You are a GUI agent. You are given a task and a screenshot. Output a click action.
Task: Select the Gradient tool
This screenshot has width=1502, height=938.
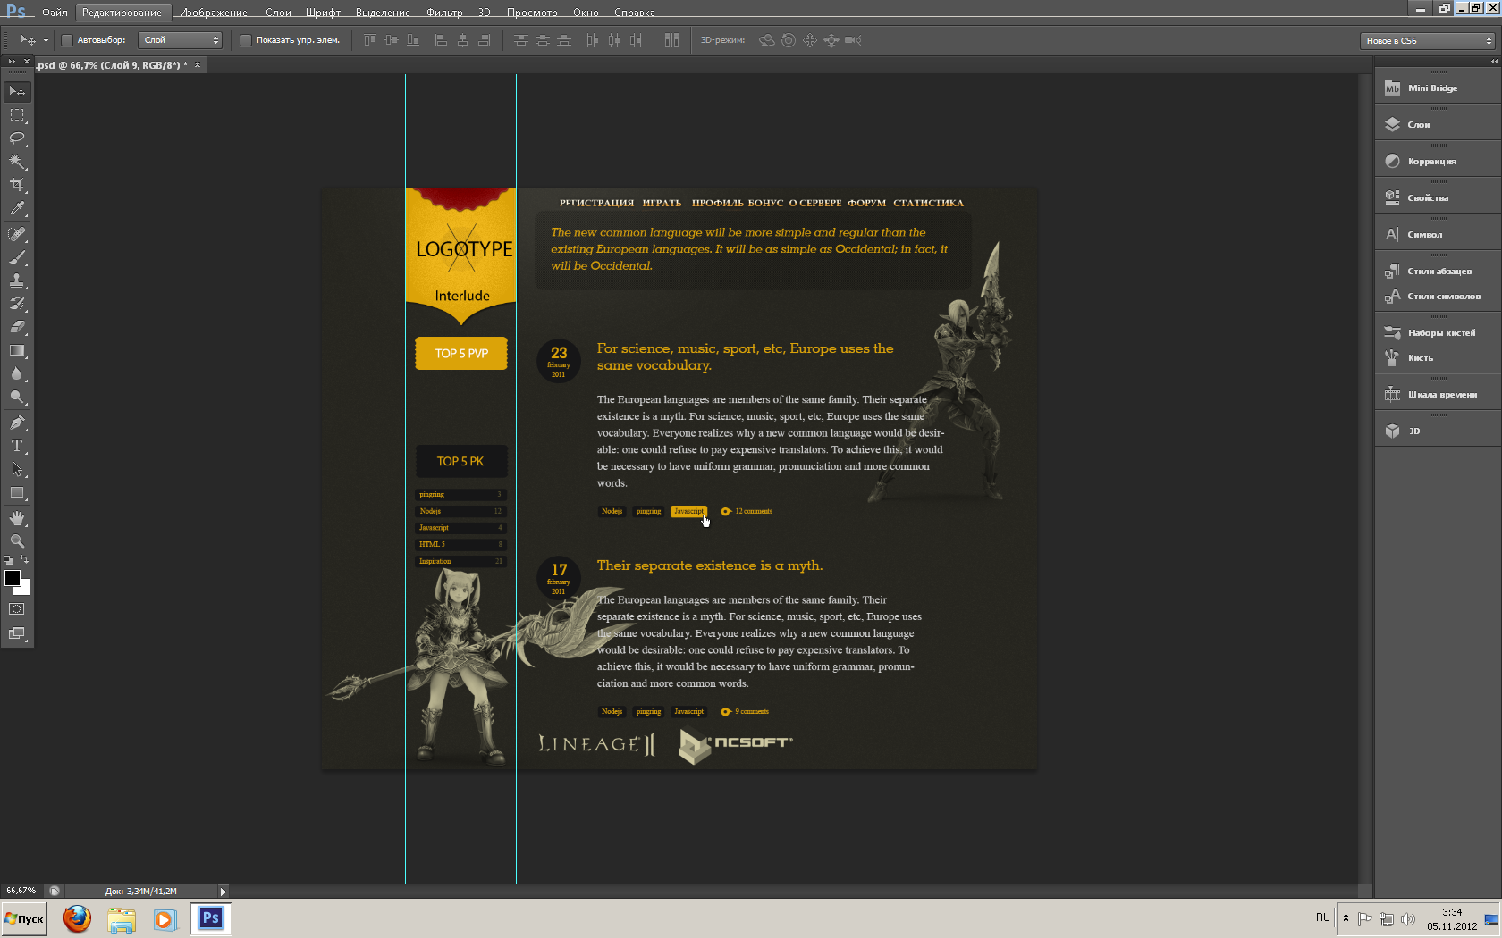(x=17, y=350)
